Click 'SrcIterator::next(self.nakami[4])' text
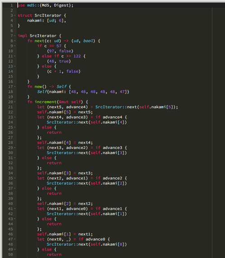 coord(87,122)
